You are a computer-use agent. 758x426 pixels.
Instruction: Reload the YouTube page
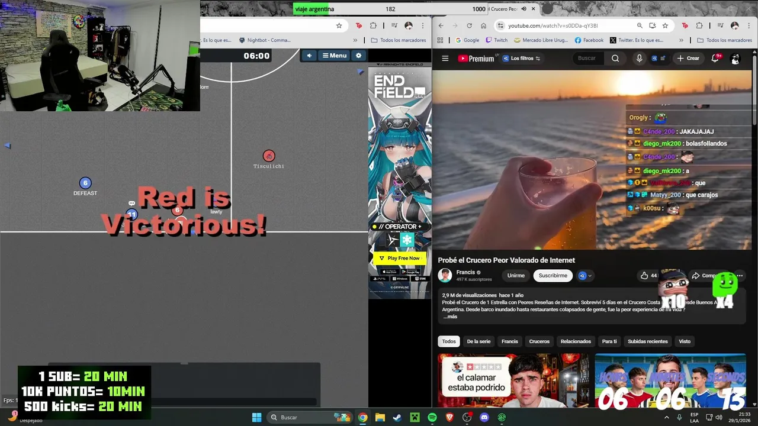click(x=469, y=25)
